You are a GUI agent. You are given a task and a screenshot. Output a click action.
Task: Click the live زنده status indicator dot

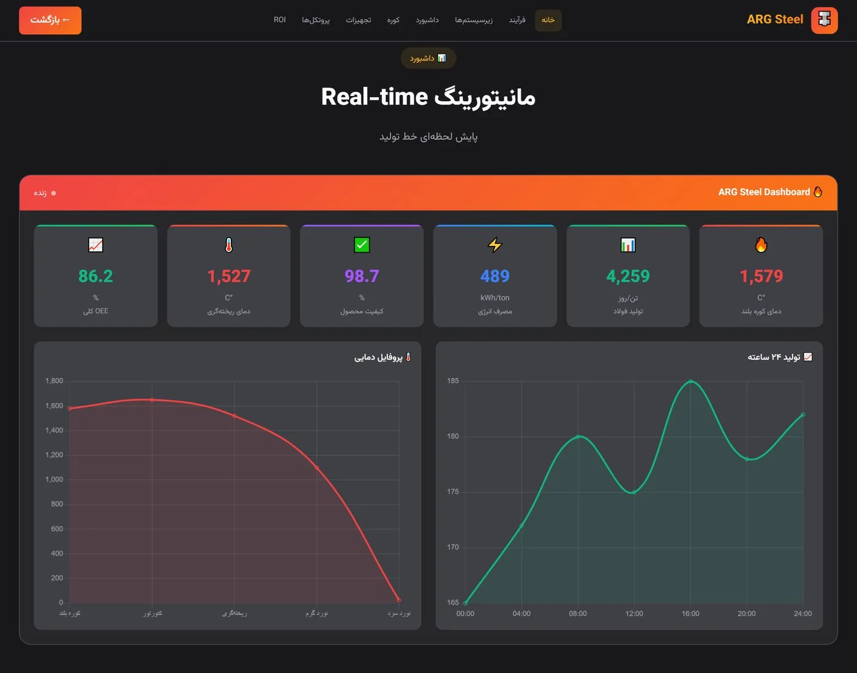tap(53, 193)
